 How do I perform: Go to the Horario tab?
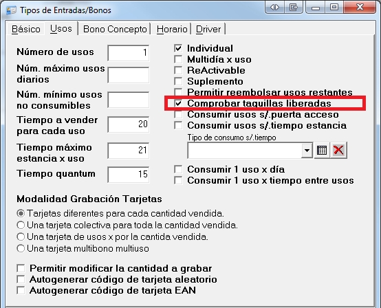(172, 29)
